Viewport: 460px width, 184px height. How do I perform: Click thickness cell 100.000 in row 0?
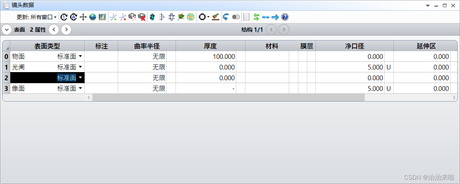(206, 56)
